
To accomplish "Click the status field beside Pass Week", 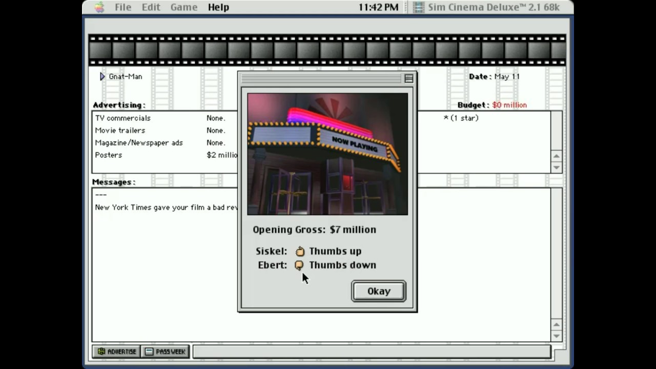I will point(372,352).
